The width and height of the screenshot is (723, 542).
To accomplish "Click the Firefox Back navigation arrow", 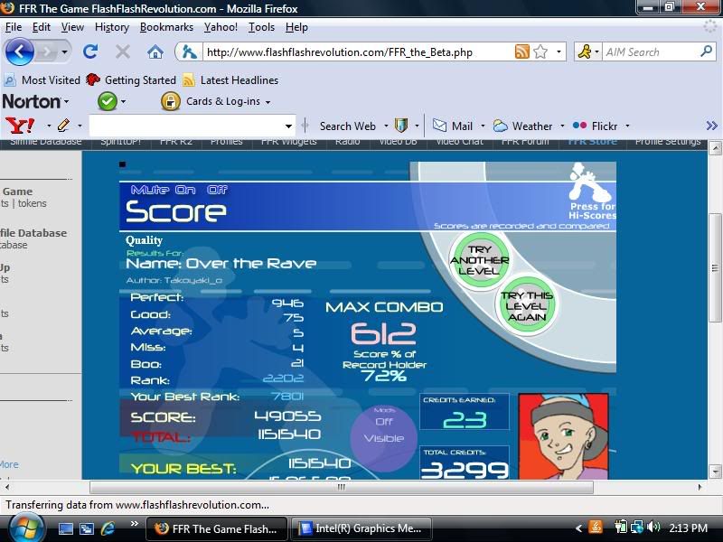I will pyautogui.click(x=18, y=51).
